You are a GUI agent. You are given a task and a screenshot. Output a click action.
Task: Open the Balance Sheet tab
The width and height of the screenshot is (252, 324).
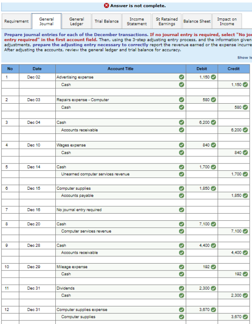pos(197,21)
